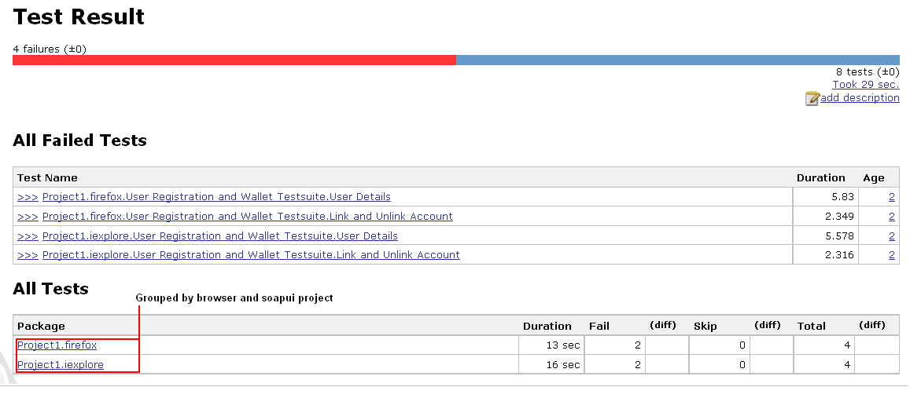This screenshot has height=398, width=910.
Task: Click Age value for iexplore Link and Unlink Account
Action: pyautogui.click(x=892, y=255)
